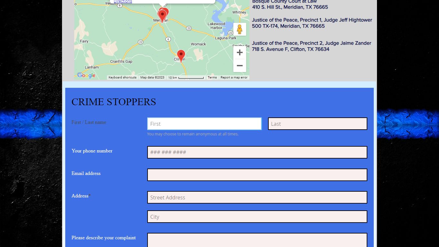Click the Whitney town label on the map
Viewport: 439px width, 247px height.
[239, 12]
